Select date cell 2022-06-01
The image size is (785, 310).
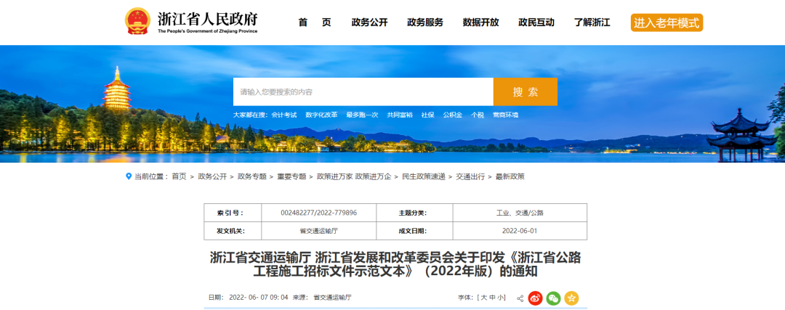click(x=520, y=231)
